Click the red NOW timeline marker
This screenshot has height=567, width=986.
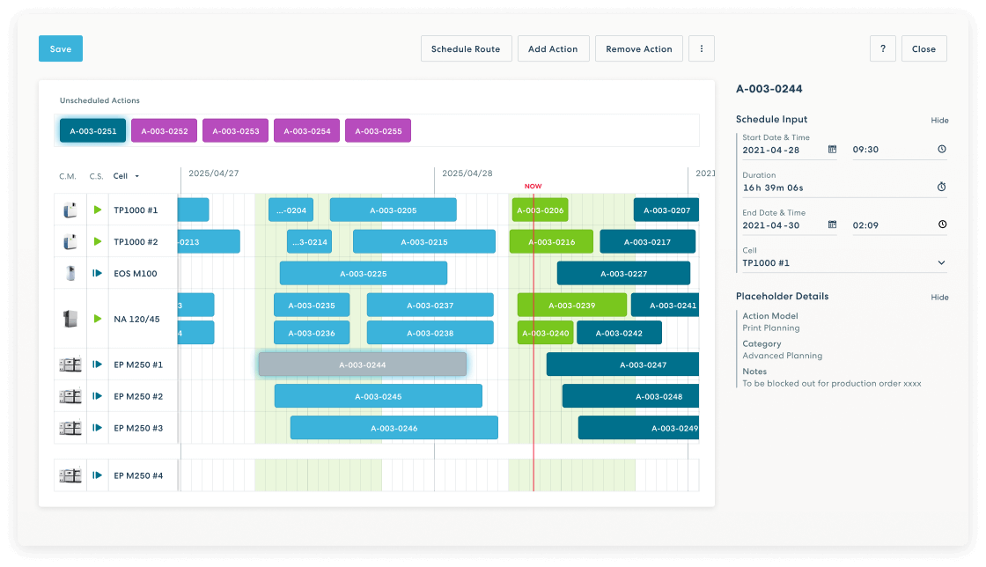(533, 187)
